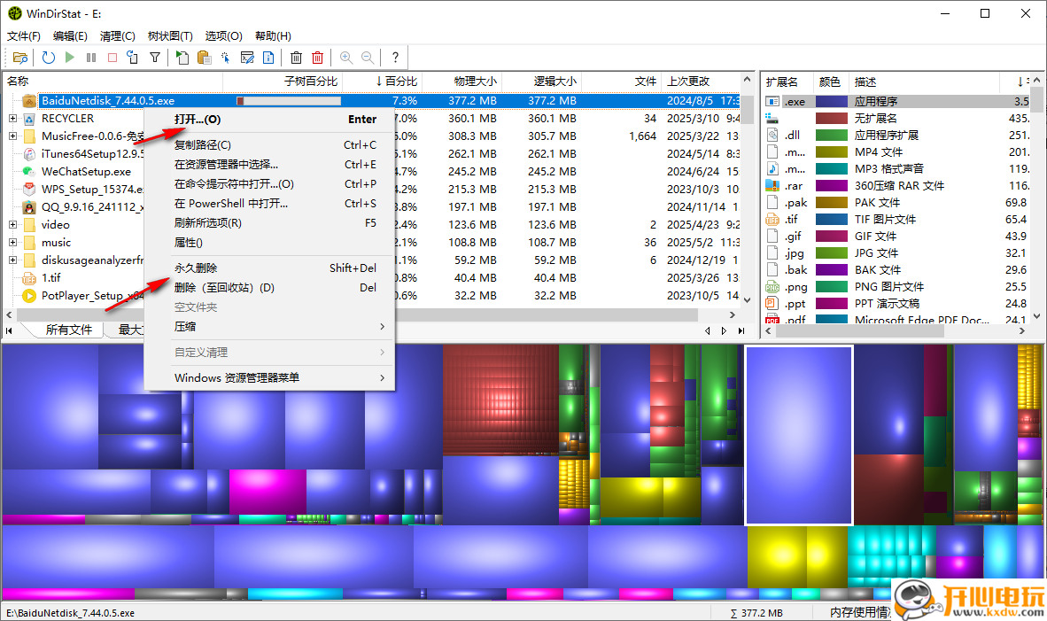Click the paste toolbar icon
The image size is (1047, 621).
206,57
